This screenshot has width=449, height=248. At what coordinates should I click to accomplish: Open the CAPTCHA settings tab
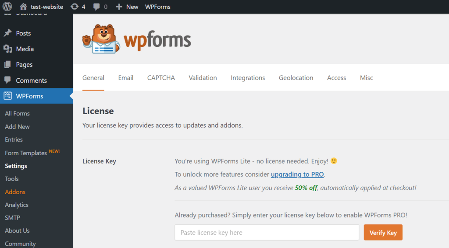(161, 78)
